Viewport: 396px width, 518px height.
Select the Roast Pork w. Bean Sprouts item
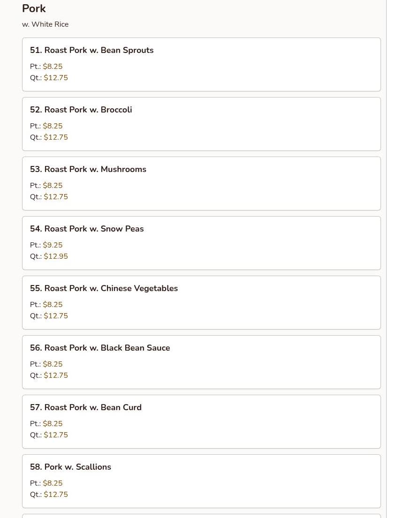(x=92, y=50)
